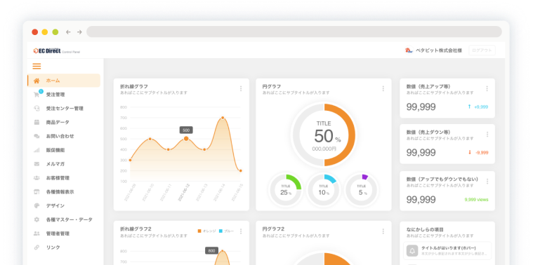
Task: Click the browser address bar
Action: click(x=294, y=32)
